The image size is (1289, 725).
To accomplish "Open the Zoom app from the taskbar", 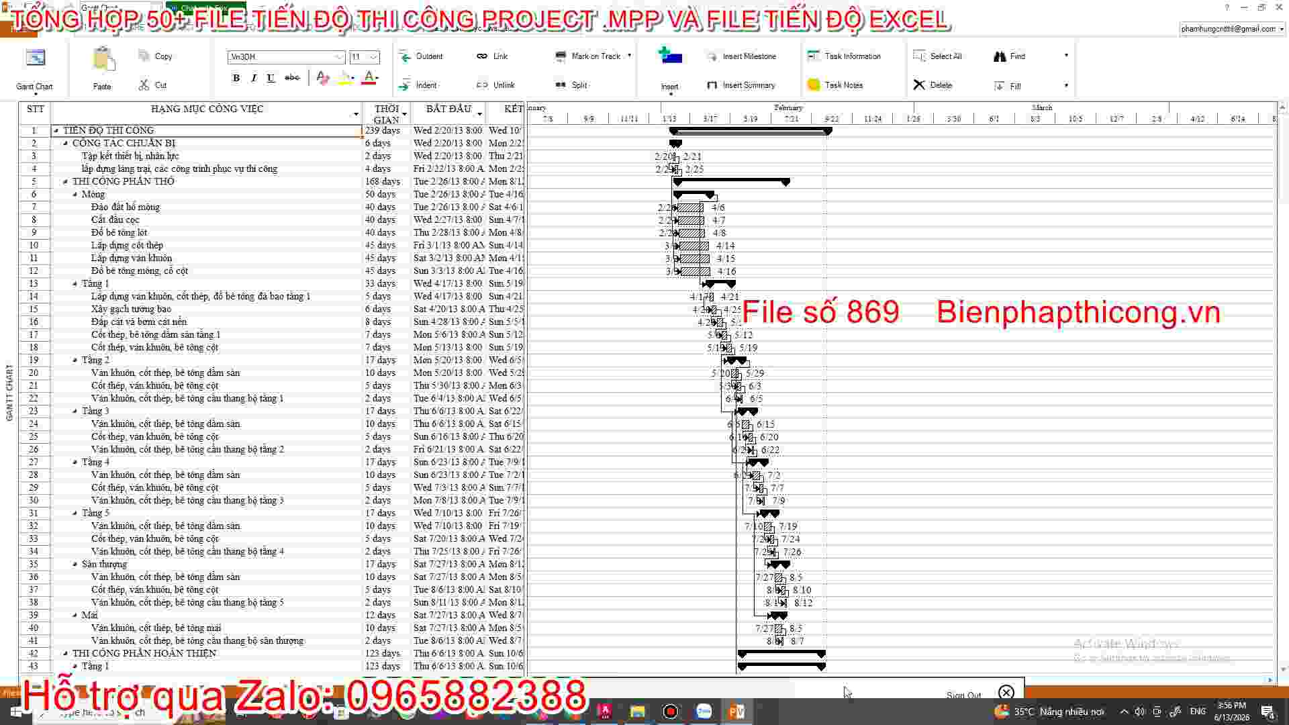I will pos(704,712).
